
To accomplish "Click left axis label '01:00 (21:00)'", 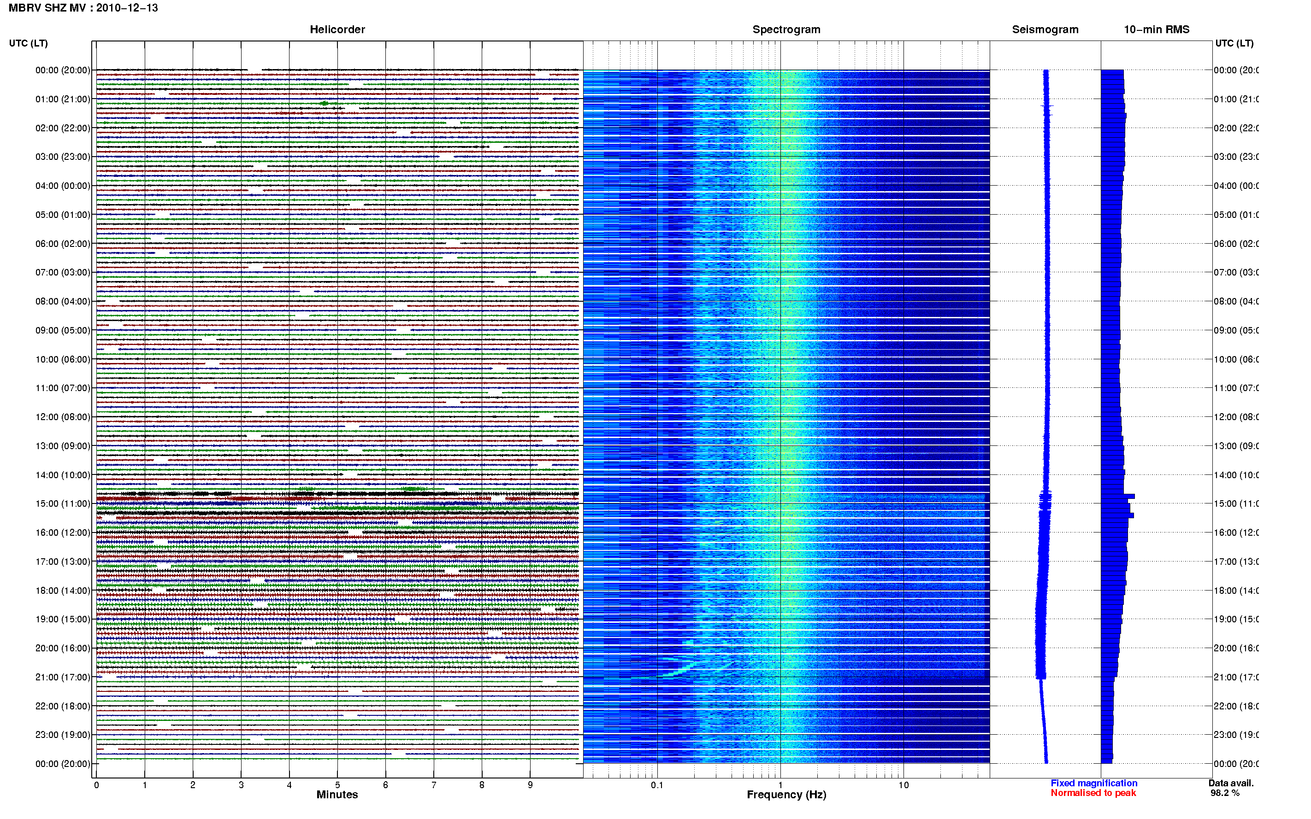I will point(63,99).
